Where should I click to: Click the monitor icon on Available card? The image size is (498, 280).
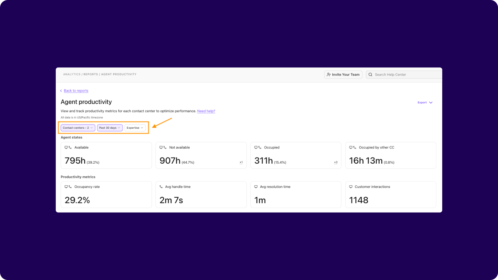click(66, 147)
